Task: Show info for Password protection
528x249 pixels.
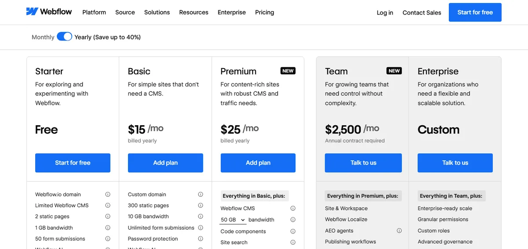Action: click(201, 238)
